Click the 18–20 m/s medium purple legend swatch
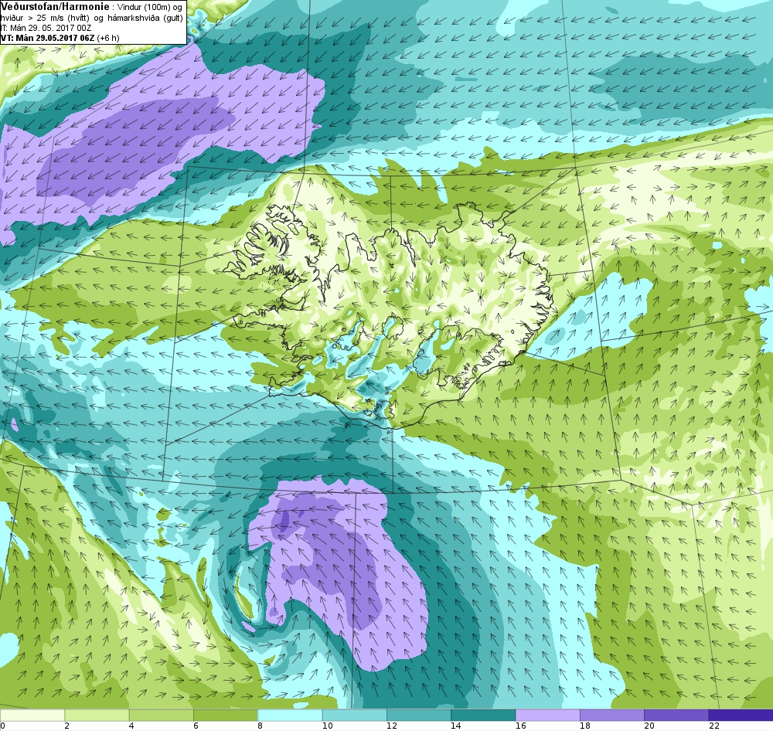The width and height of the screenshot is (773, 731). coord(611,715)
